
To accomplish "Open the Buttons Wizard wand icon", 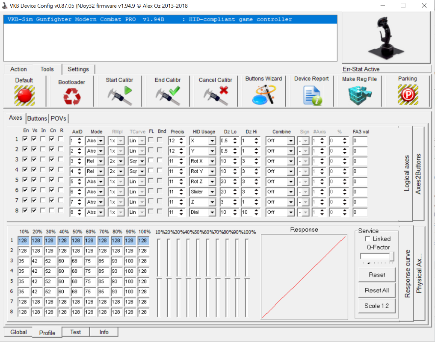I will coord(263,94).
